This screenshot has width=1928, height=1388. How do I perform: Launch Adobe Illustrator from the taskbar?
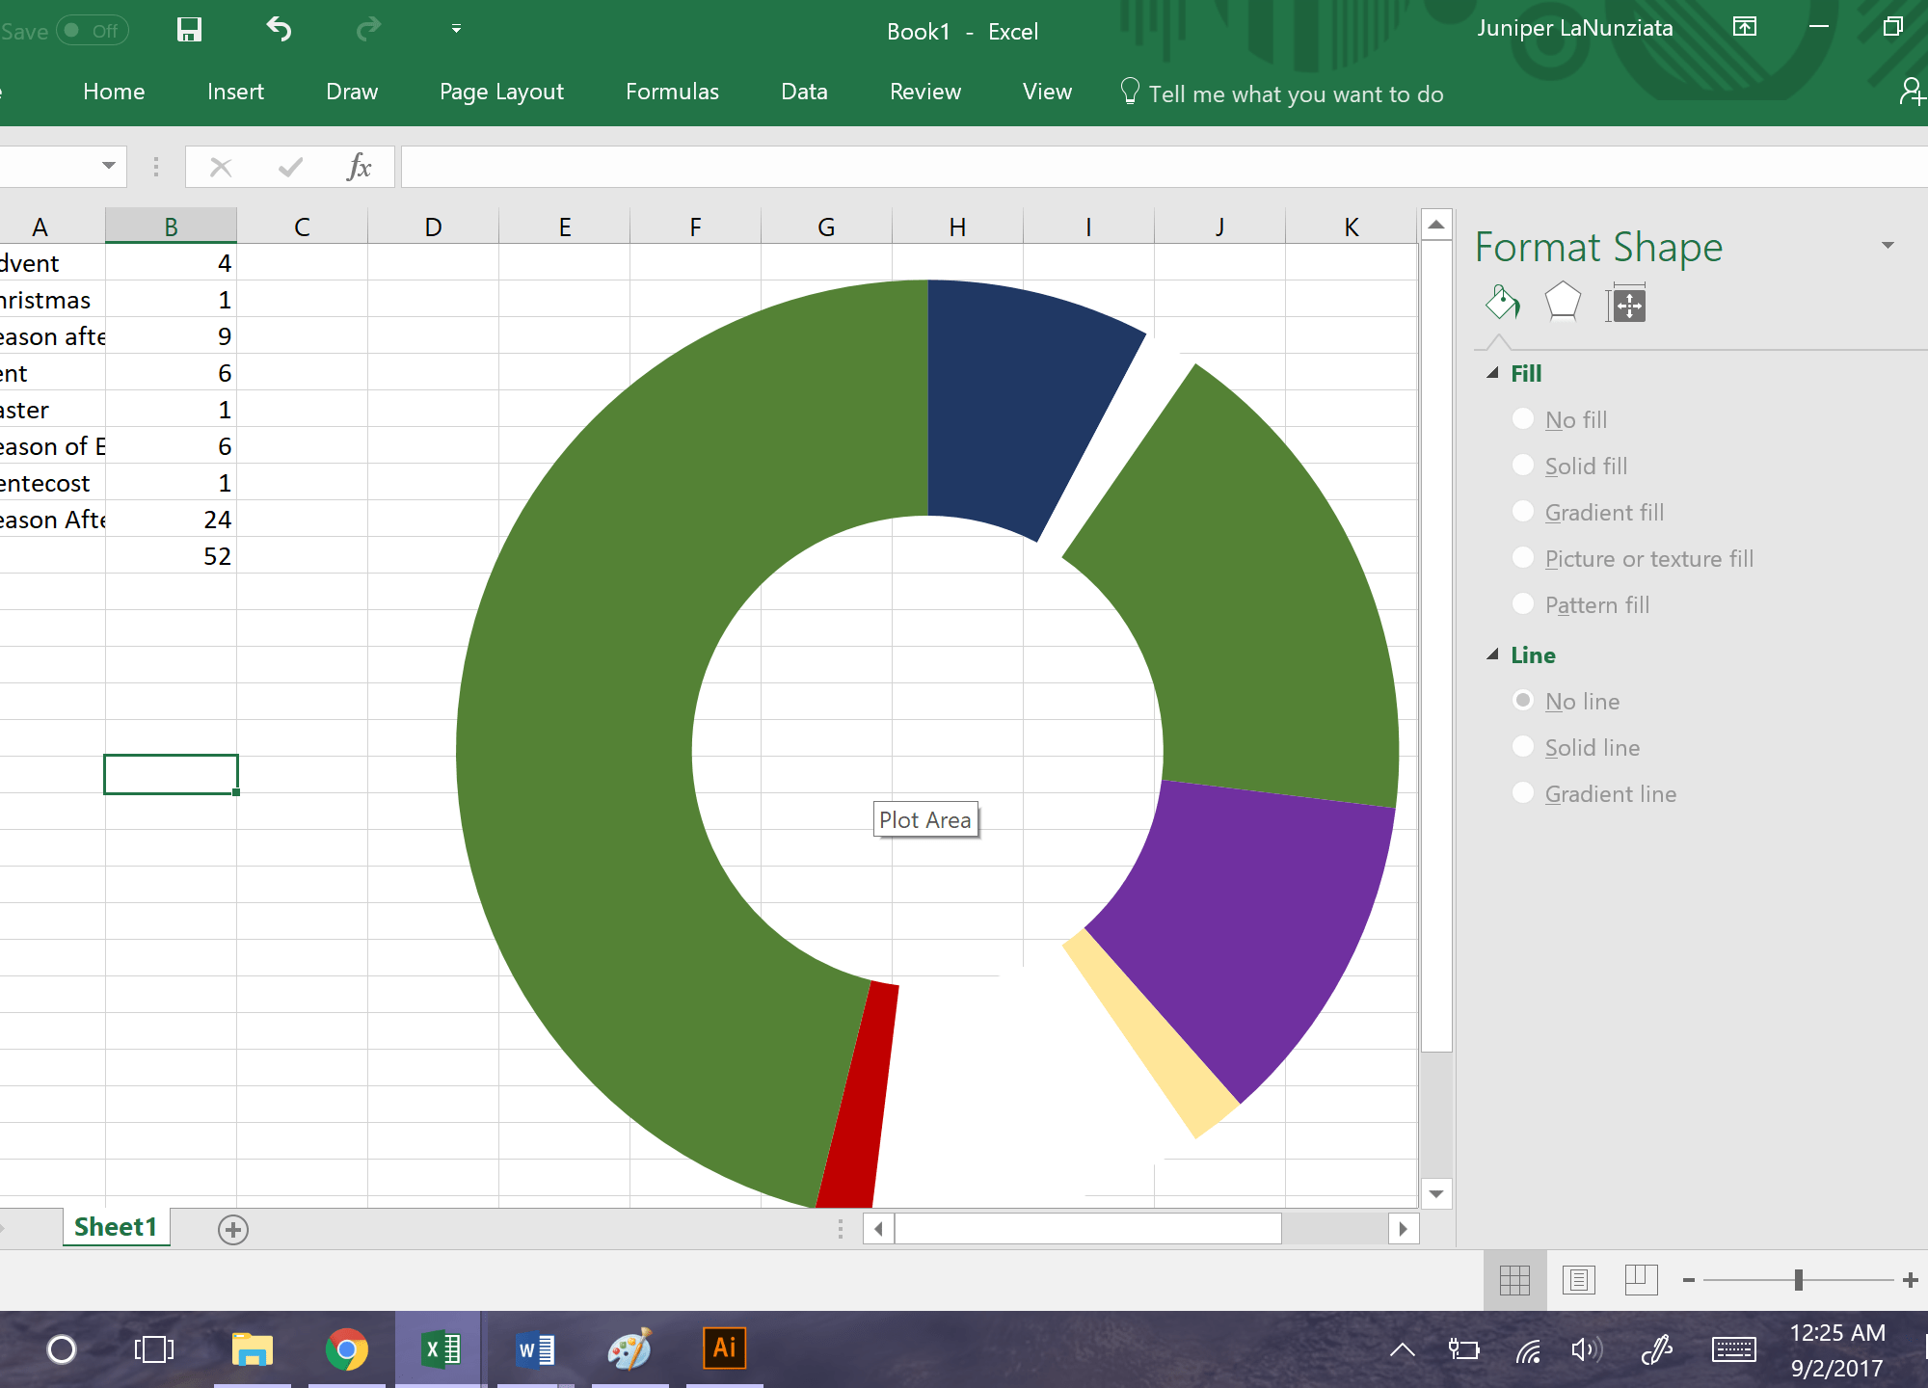tap(724, 1348)
